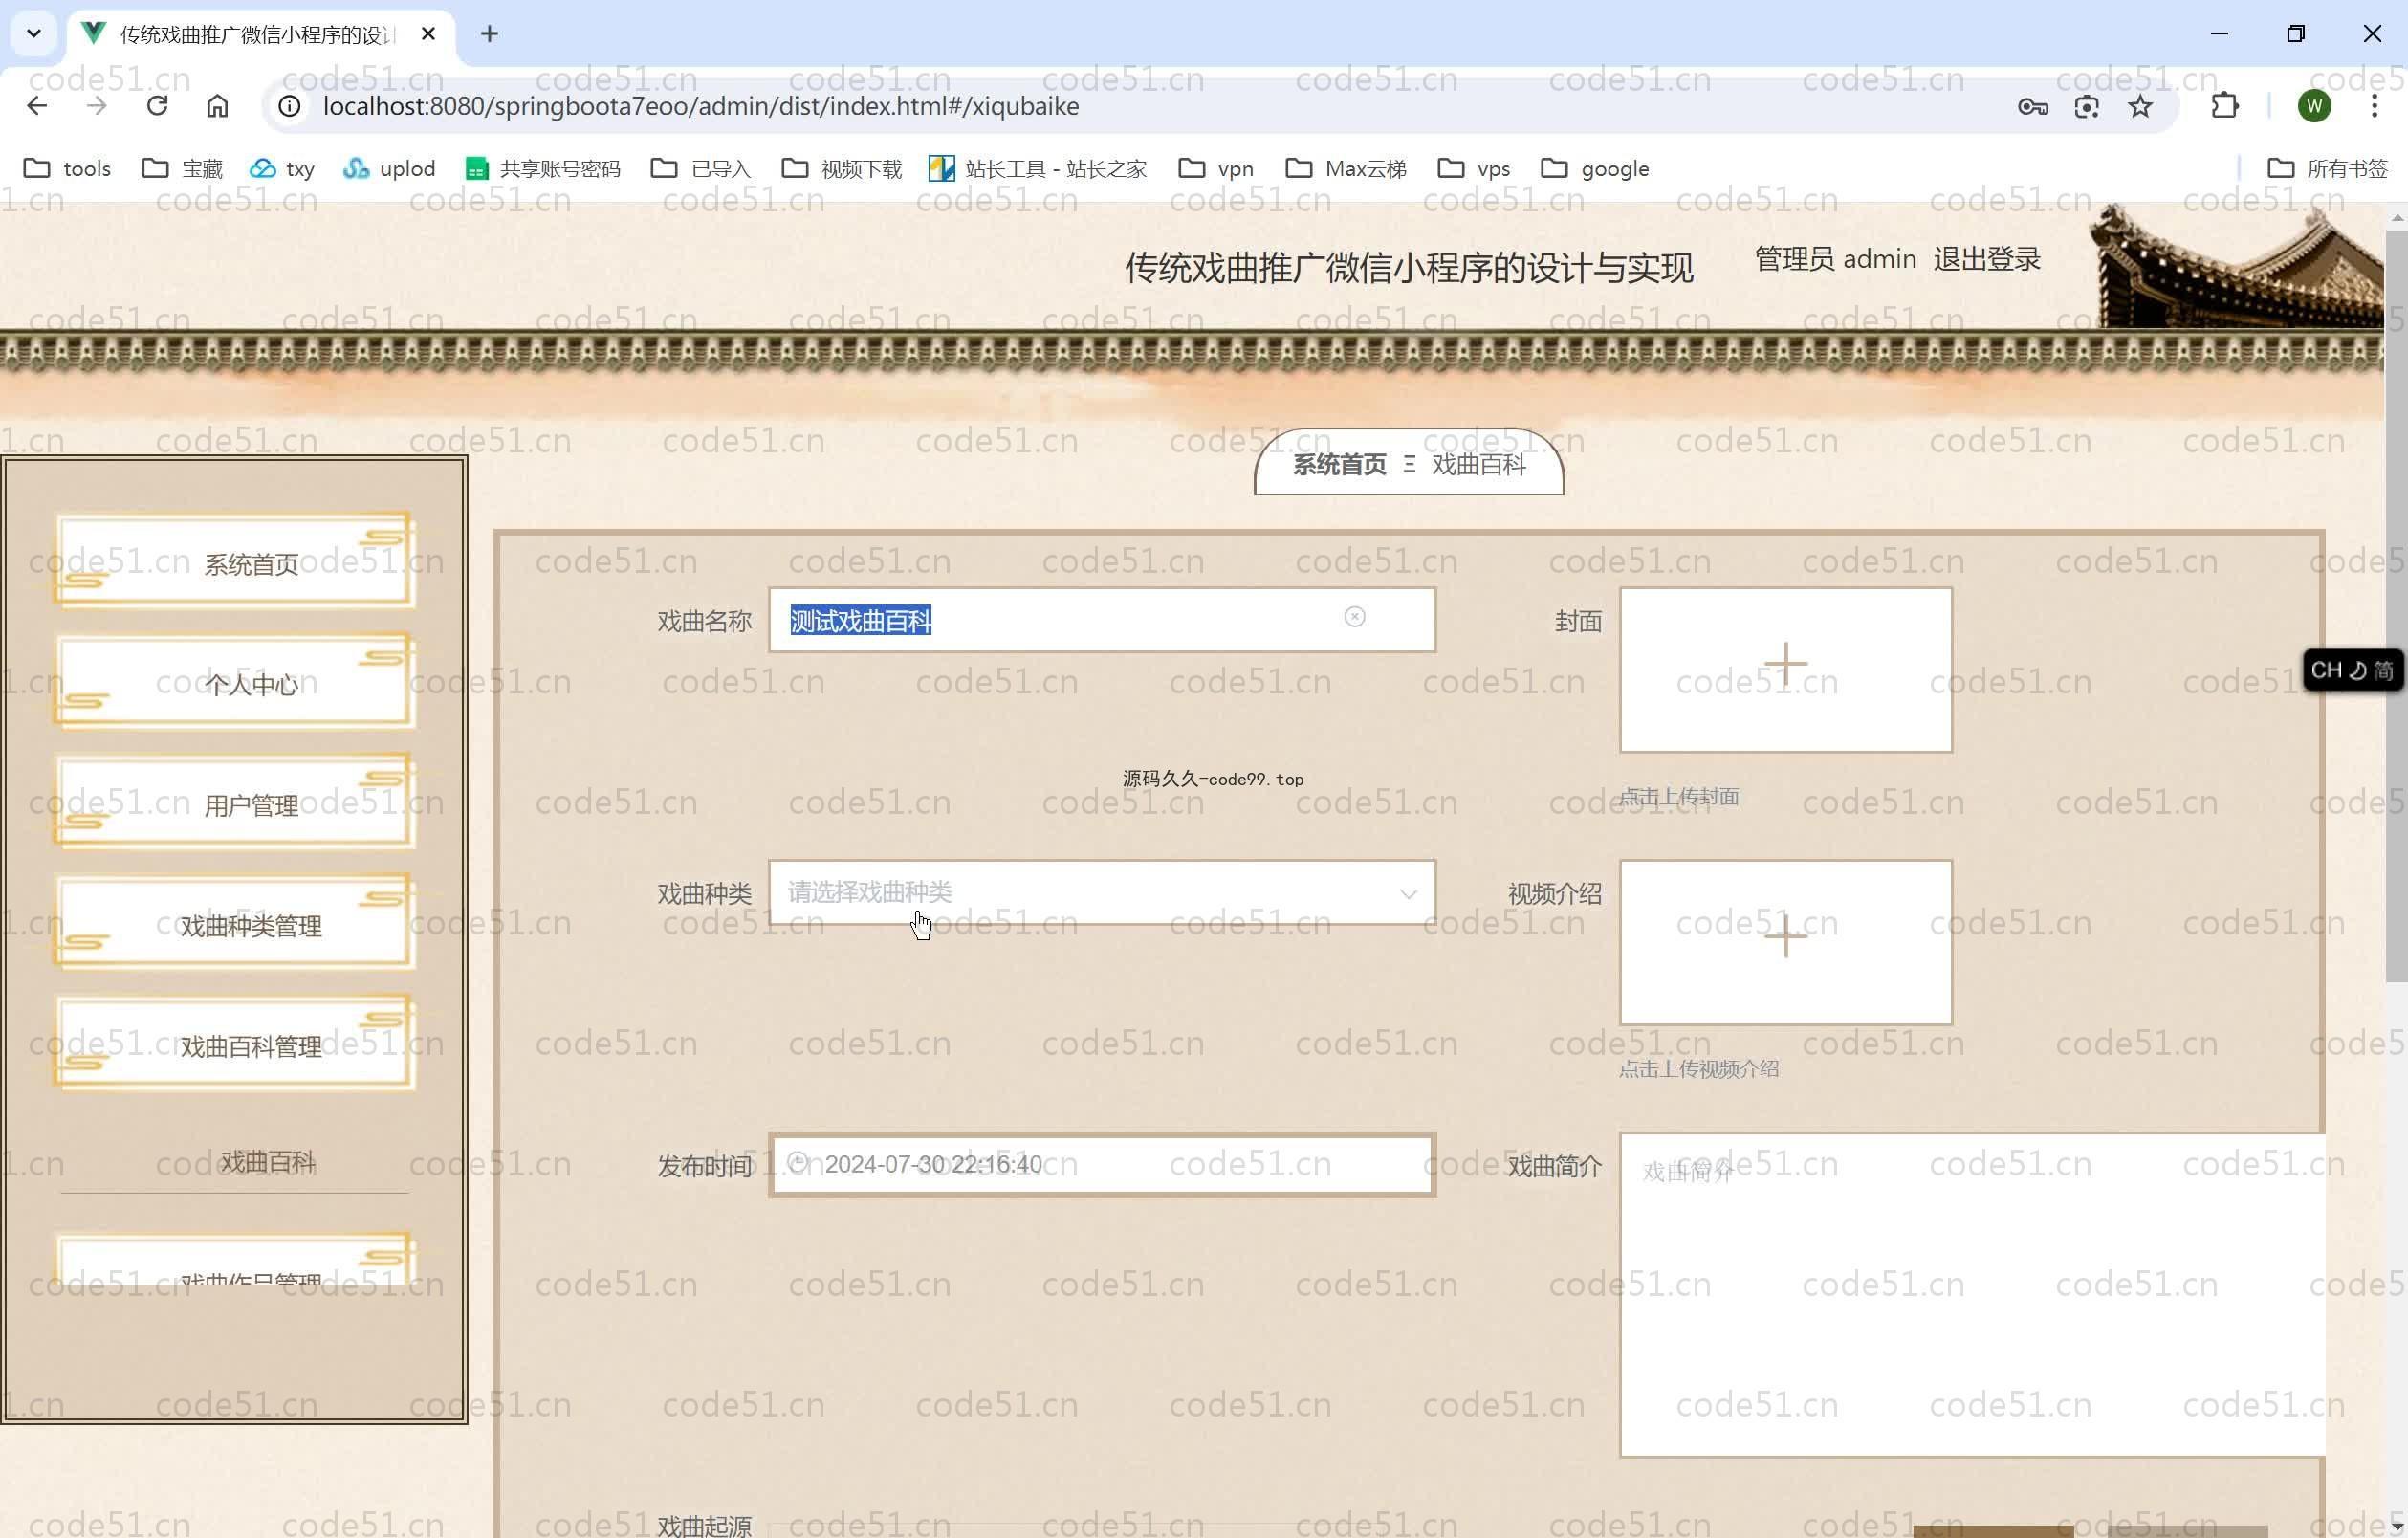
Task: Open the Chrome profile avatar W
Action: tap(2314, 106)
